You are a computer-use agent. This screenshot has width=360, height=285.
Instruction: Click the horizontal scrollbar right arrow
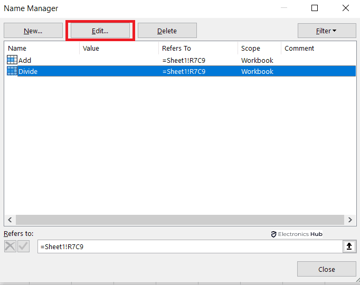tap(350, 220)
